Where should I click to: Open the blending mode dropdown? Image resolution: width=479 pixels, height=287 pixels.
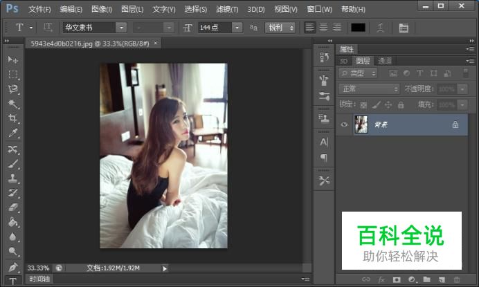coord(369,89)
